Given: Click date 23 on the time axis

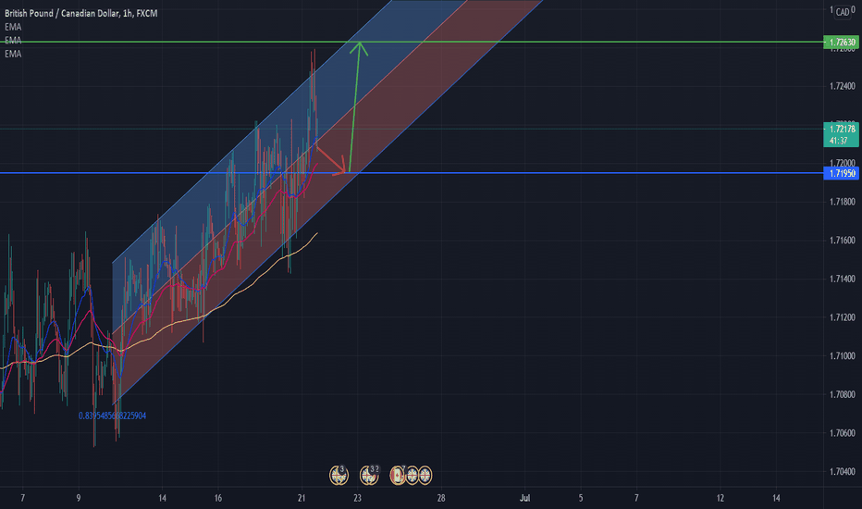Looking at the screenshot, I should 358,498.
